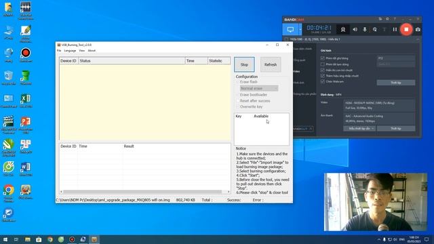
Task: Open the Language menu
Action: point(70,51)
